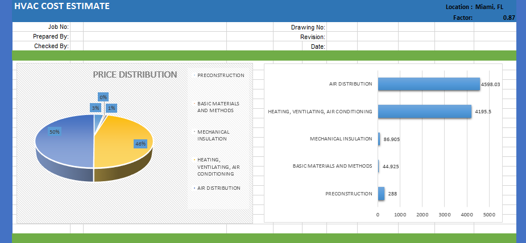
Task: Click the 44.925 bar data label
Action: (x=391, y=167)
